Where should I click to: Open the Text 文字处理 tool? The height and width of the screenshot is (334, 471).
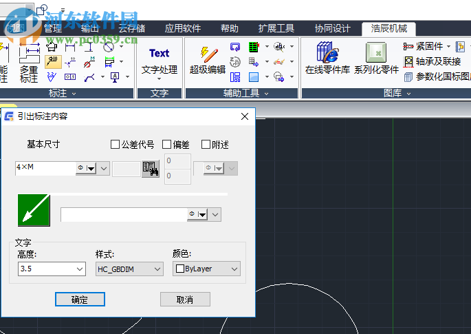160,61
